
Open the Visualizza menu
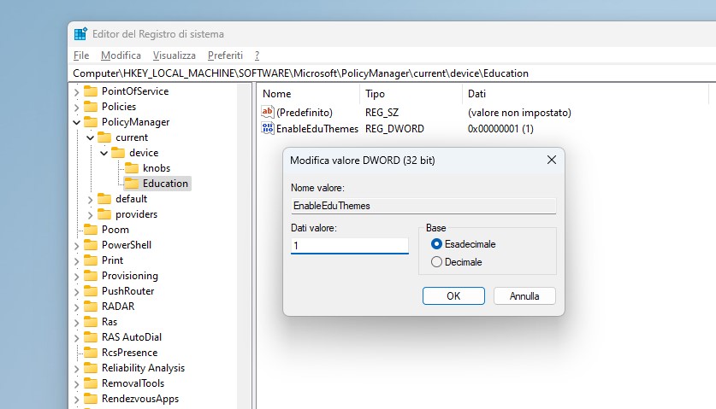point(175,56)
